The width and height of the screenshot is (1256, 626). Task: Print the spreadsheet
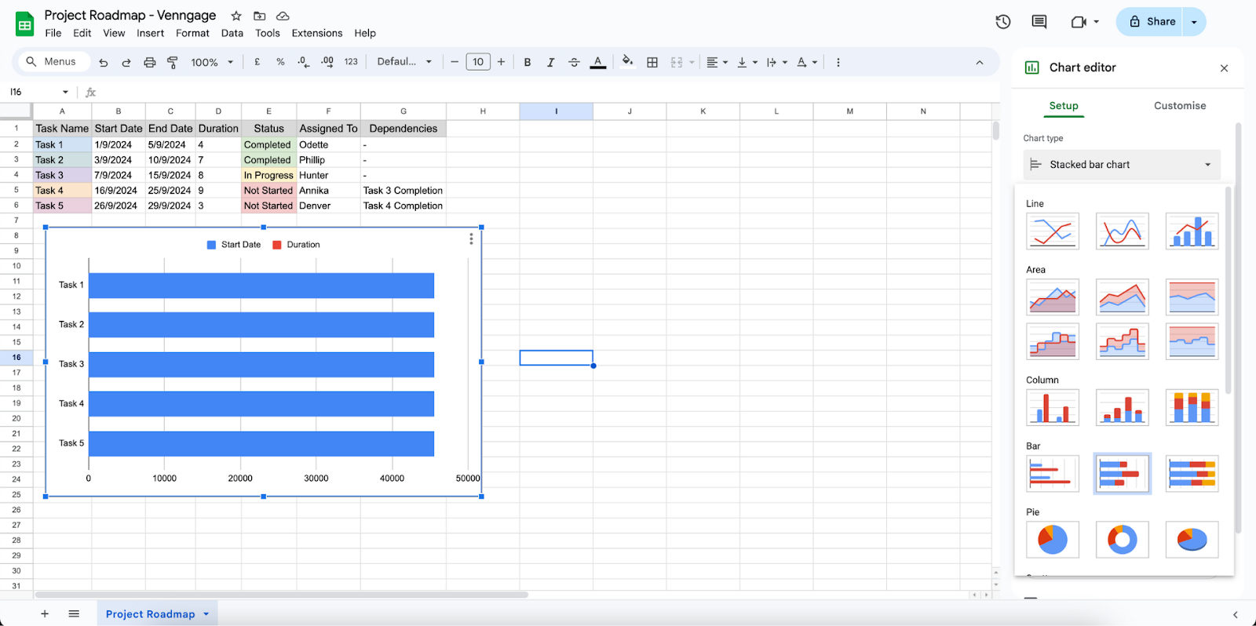[150, 62]
